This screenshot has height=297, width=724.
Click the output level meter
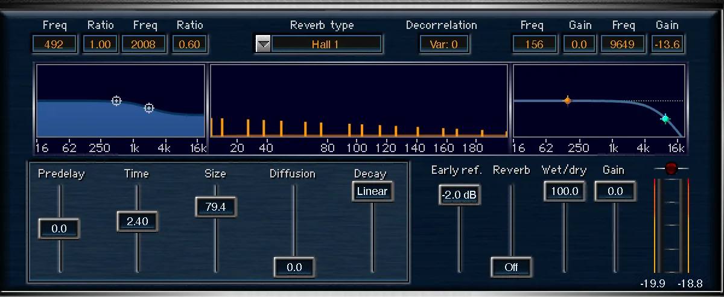pos(672,226)
